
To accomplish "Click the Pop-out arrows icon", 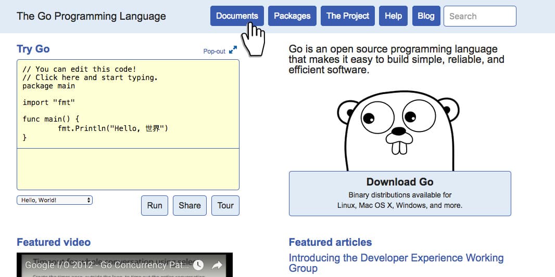I will tap(233, 50).
